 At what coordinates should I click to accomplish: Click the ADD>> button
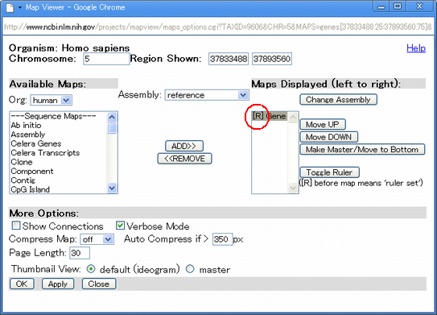click(x=184, y=146)
